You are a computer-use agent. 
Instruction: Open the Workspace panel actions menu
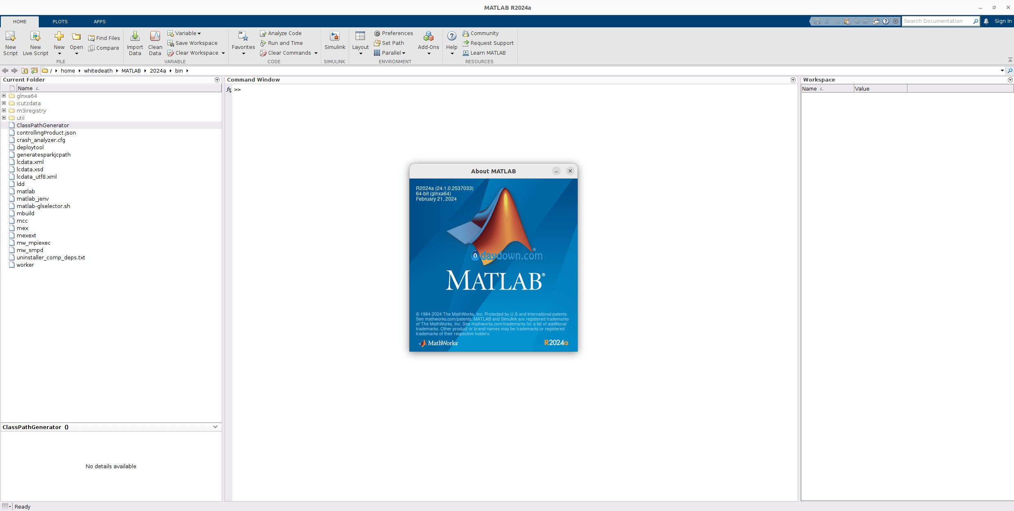1010,80
